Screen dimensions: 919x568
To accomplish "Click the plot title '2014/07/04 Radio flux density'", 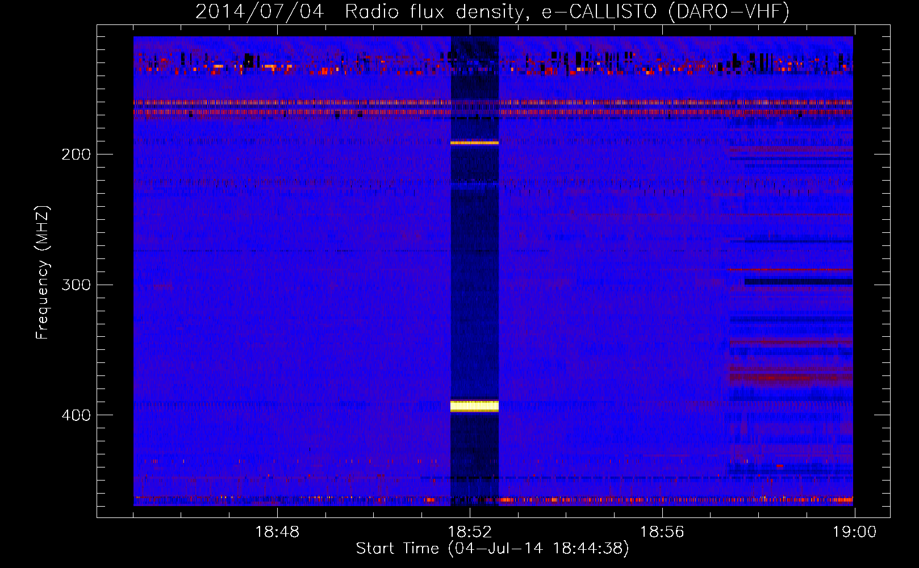I will [359, 11].
